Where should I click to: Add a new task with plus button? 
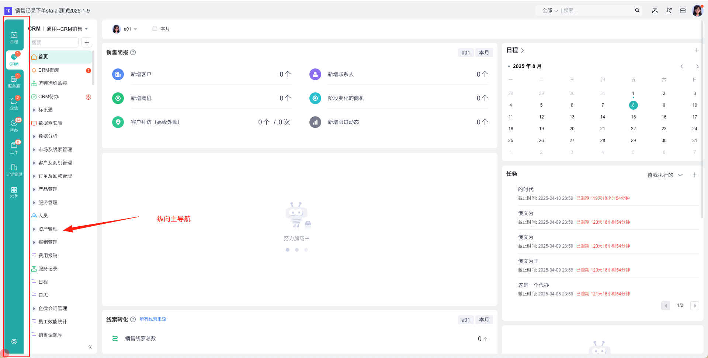[x=695, y=175]
